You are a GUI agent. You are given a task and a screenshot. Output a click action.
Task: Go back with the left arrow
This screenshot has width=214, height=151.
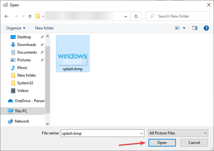click(6, 16)
